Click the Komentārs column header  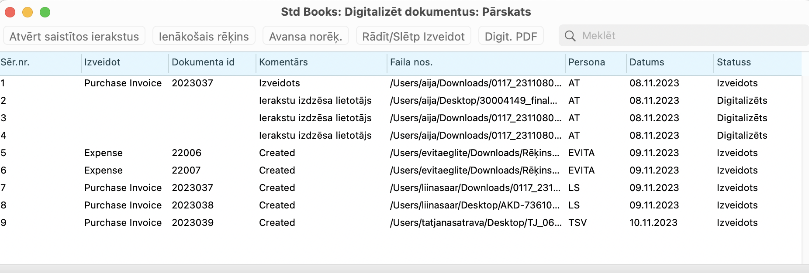[x=283, y=62]
